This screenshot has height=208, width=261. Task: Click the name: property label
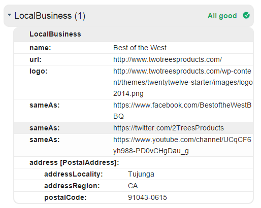pyautogui.click(x=40, y=48)
